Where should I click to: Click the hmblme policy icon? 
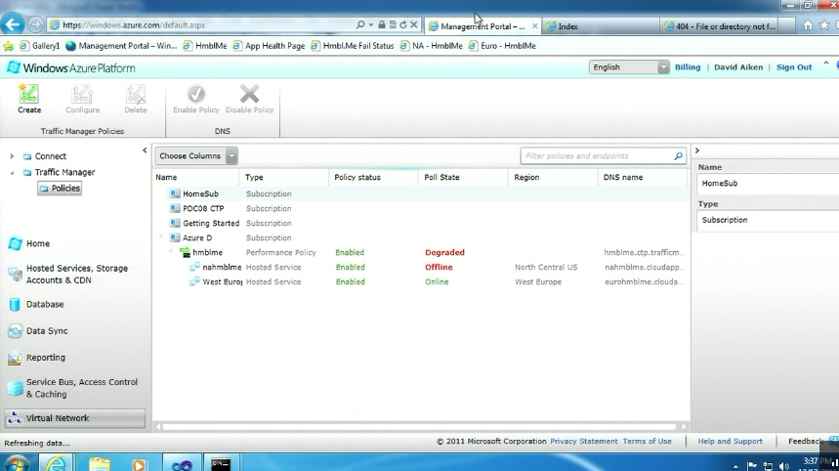(186, 253)
